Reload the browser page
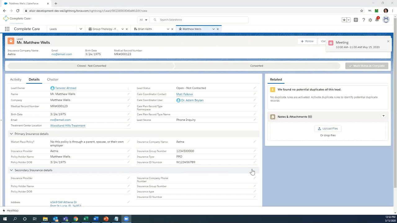 pyautogui.click(x=18, y=11)
